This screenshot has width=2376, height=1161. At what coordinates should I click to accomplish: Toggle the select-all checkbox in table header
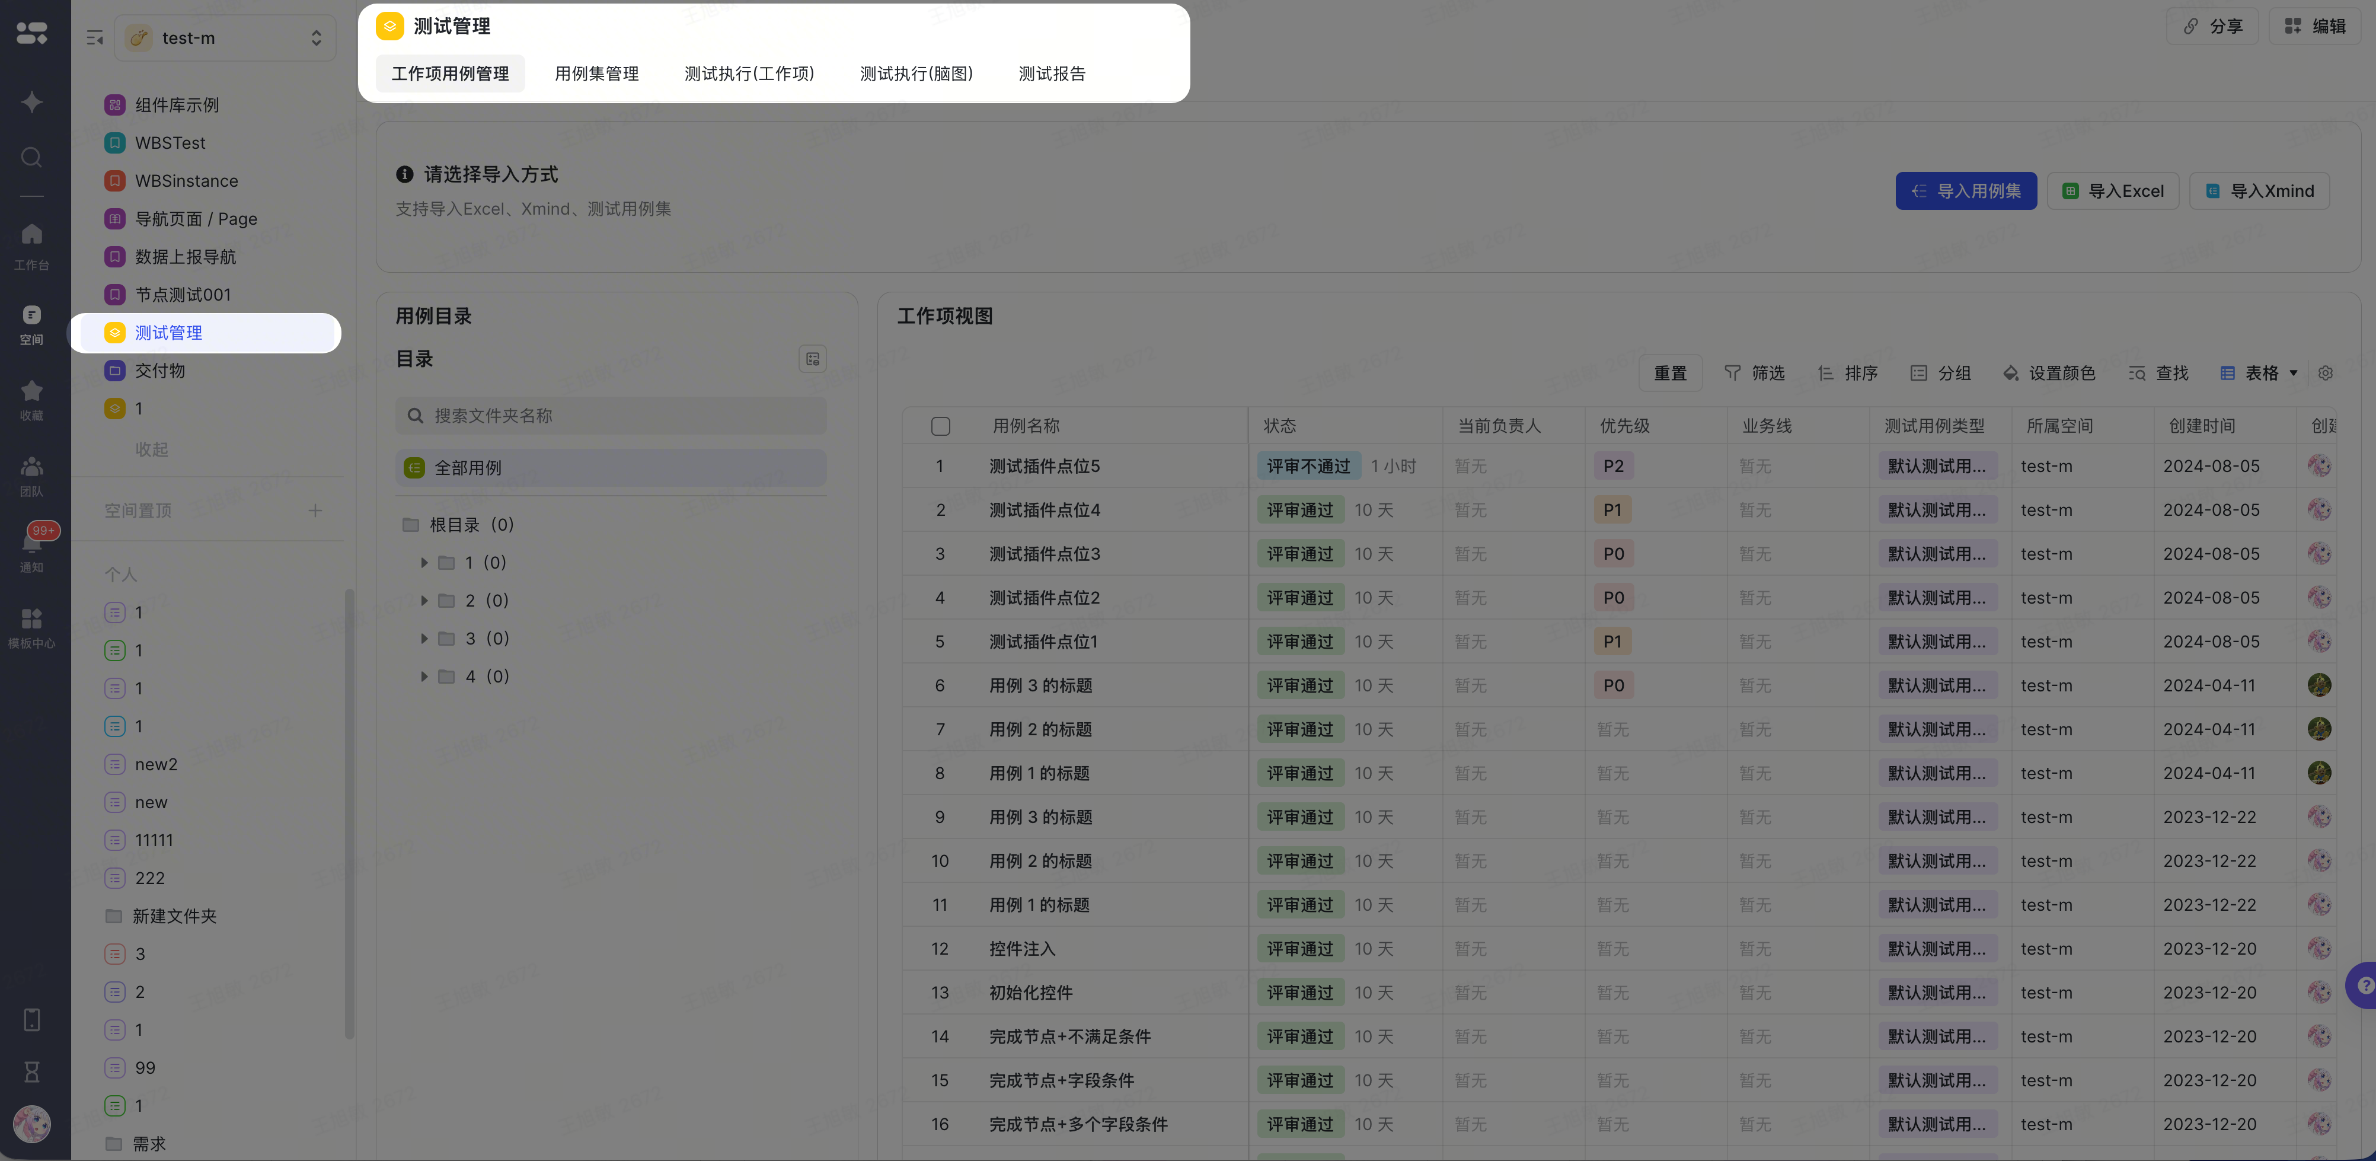click(x=940, y=426)
